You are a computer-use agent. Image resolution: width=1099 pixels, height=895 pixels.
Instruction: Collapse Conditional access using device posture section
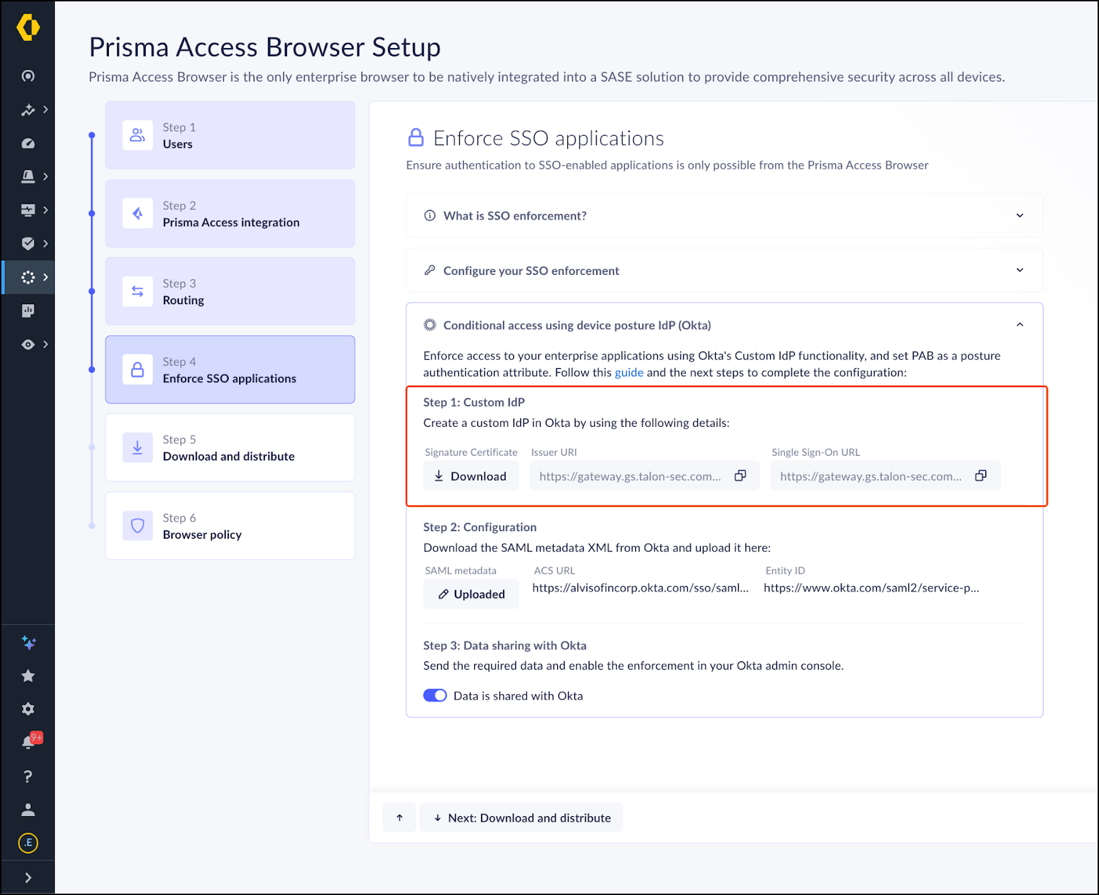[x=1020, y=325]
